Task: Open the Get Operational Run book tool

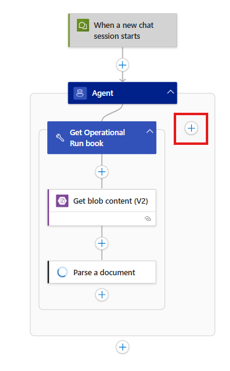Action: (x=102, y=138)
